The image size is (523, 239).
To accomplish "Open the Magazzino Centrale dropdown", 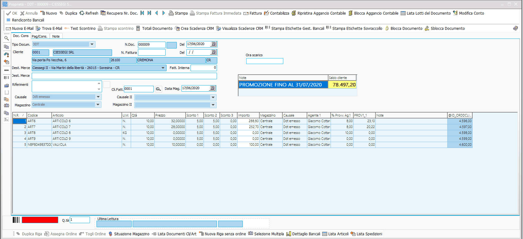I will click(98, 105).
